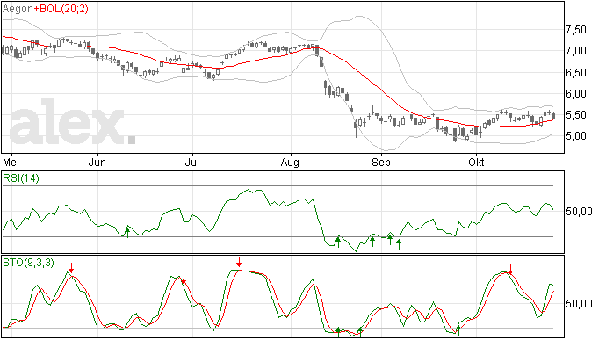Click the red STO sell arrow in mid-July
606x340 pixels.
(x=239, y=262)
